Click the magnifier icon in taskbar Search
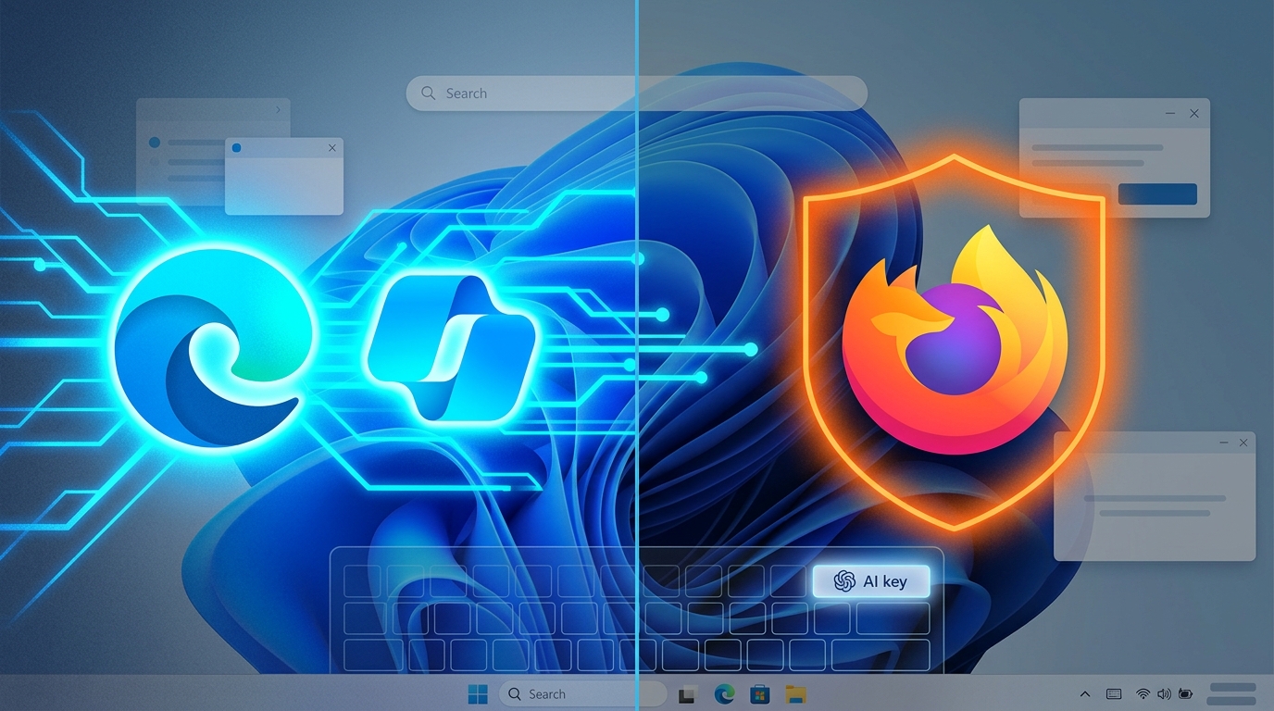 (516, 694)
